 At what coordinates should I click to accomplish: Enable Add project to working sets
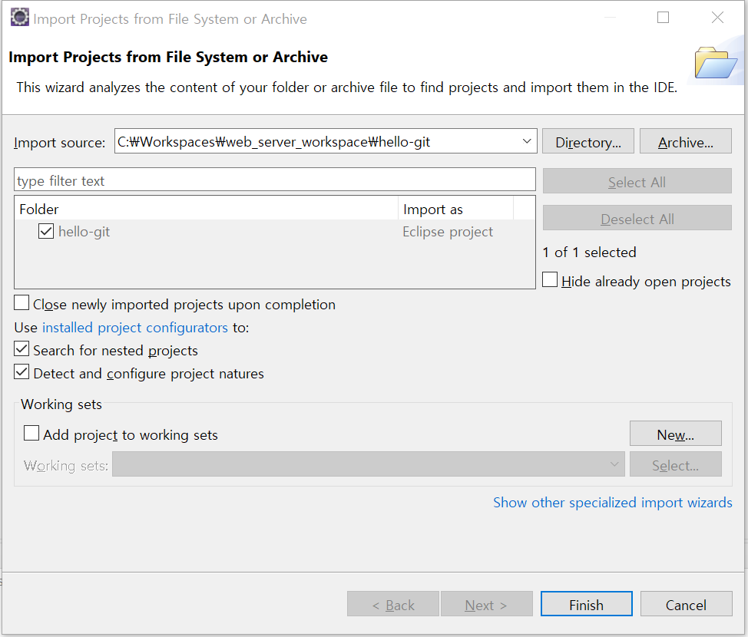point(31,433)
